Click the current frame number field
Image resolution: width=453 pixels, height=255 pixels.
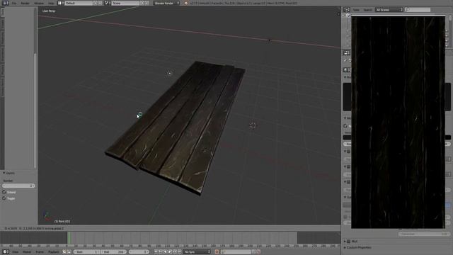click(x=139, y=252)
